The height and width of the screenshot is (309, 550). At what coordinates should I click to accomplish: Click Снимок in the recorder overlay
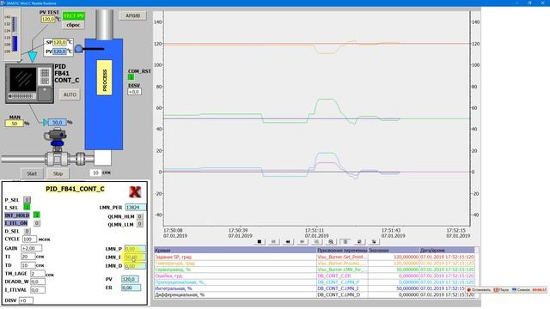click(522, 290)
